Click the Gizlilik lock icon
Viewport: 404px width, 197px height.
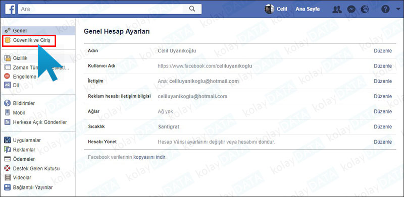(8, 58)
